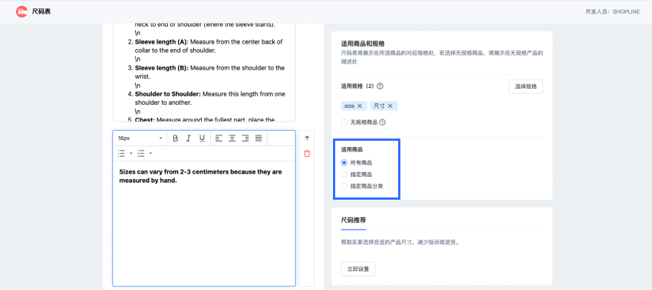
Task: Toggle bold formatting in editor toolbar
Action: pyautogui.click(x=175, y=138)
